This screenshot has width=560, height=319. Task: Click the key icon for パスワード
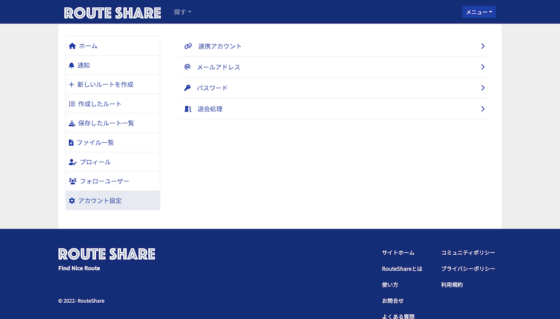tap(188, 88)
